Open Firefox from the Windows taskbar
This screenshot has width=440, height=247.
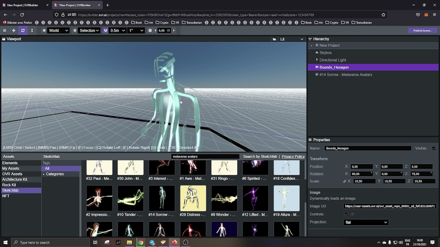[174, 243]
